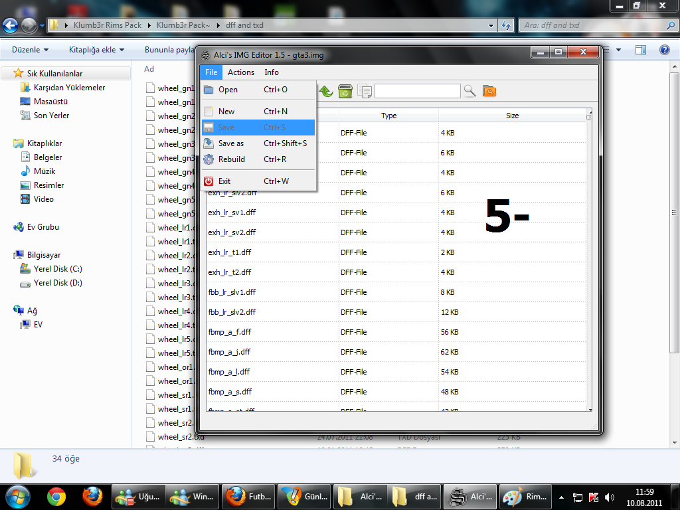680x510 pixels.
Task: Sort the archive list by Type column
Action: pyautogui.click(x=388, y=116)
